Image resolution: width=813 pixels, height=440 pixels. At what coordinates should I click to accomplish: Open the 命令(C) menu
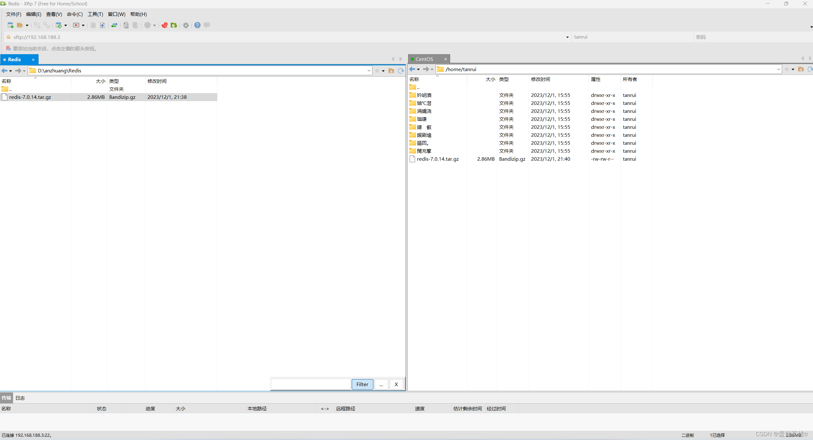[x=75, y=14]
